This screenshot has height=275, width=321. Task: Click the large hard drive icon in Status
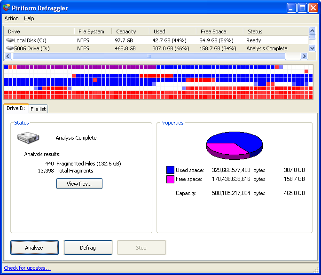[x=28, y=138]
